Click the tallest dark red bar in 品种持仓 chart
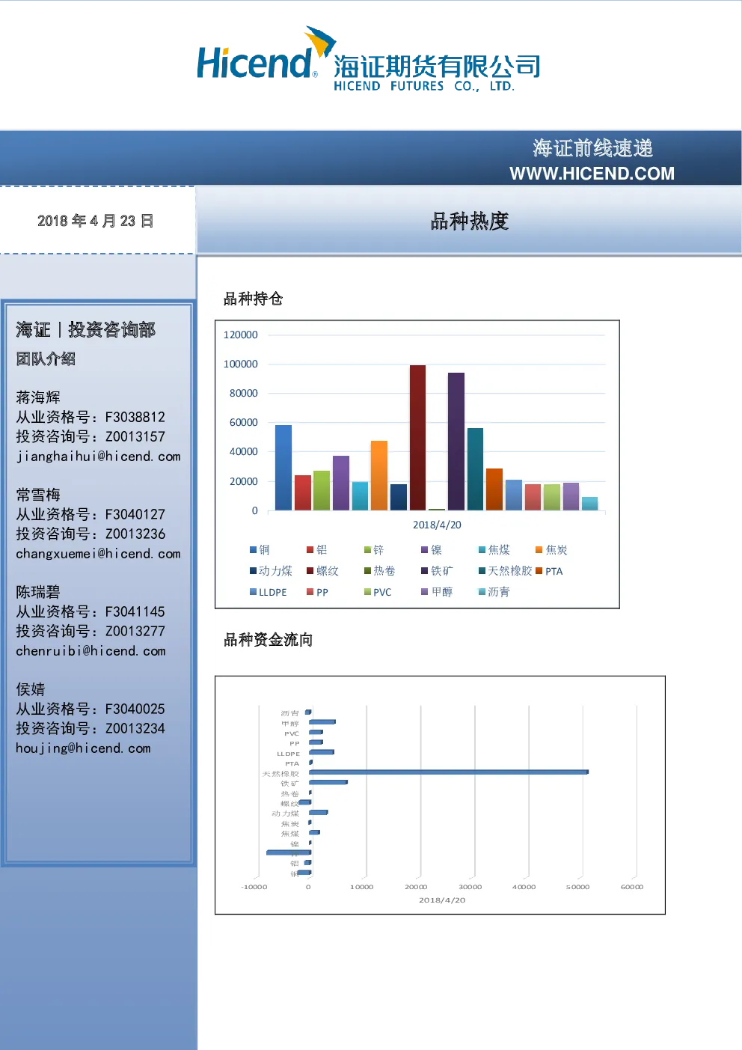Image resolution: width=742 pixels, height=1050 pixels. tap(417, 438)
